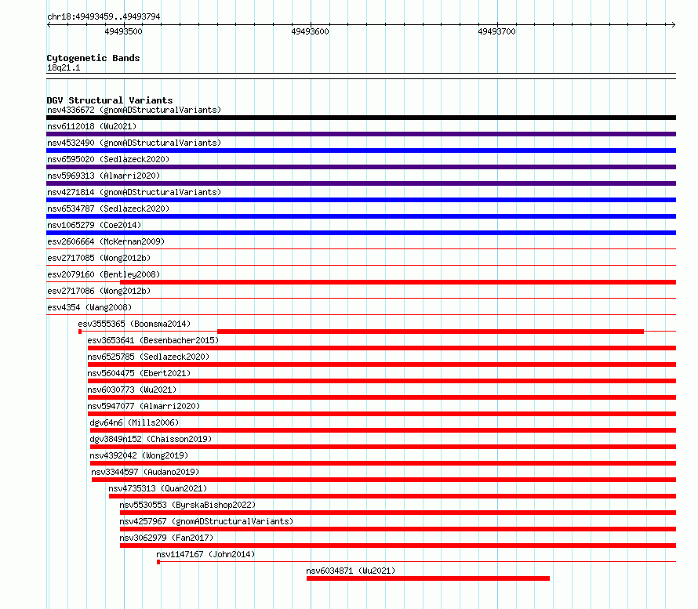Viewport: 698px width, 609px height.
Task: Open nsv3062979 (Fan2017) label
Action: click(166, 538)
